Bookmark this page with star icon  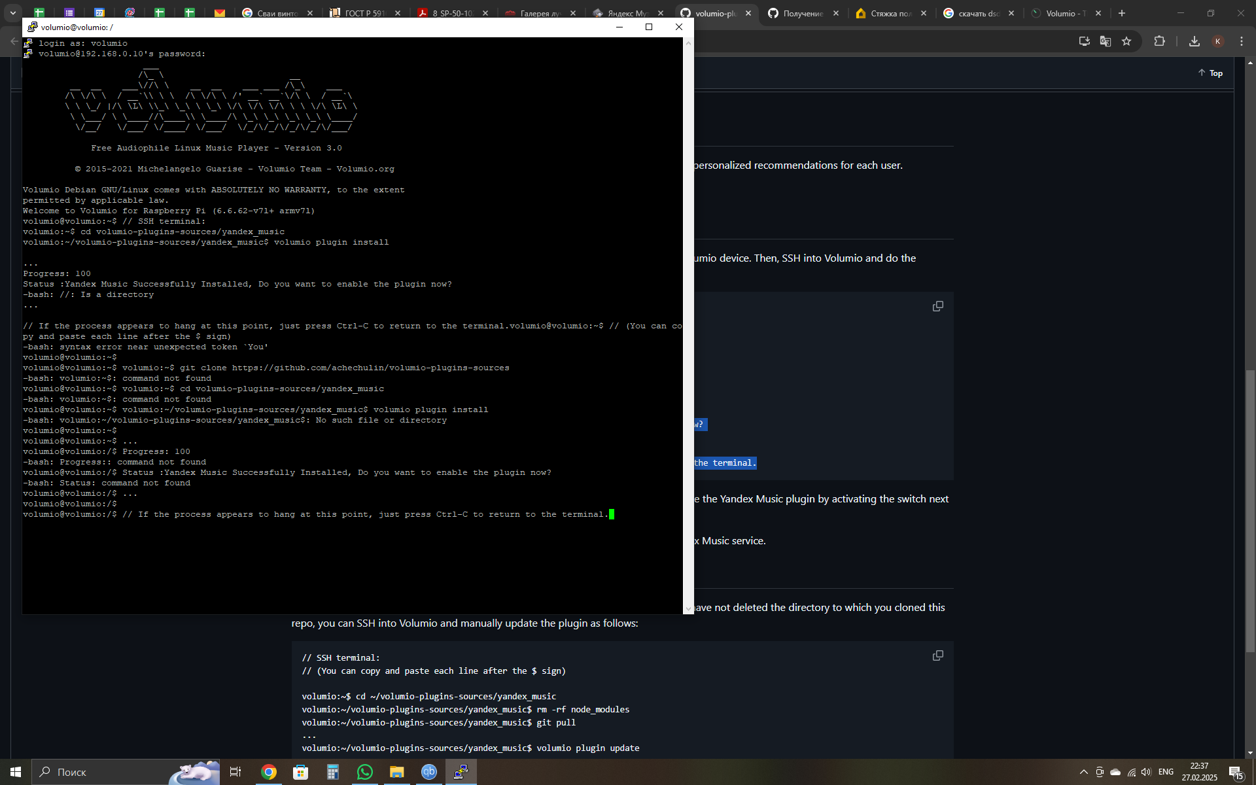tap(1126, 41)
